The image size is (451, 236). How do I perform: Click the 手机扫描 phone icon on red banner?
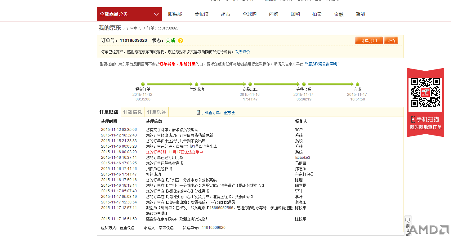tap(413, 119)
